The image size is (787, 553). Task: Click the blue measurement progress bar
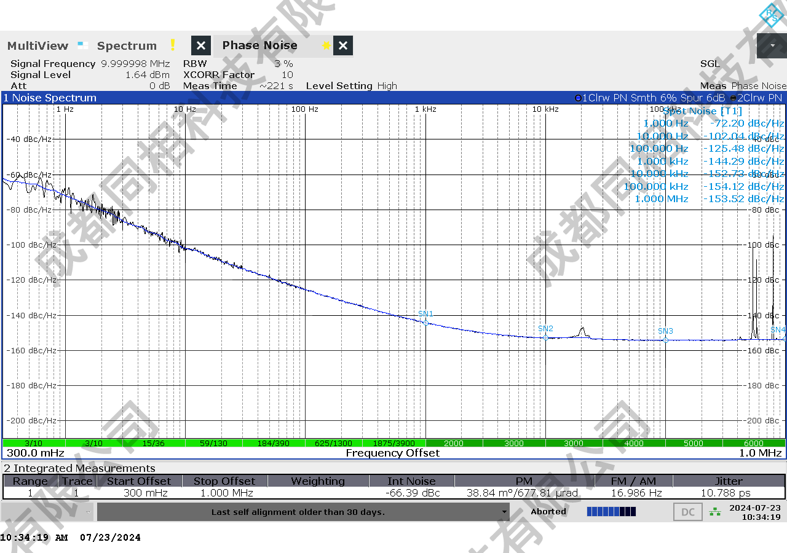pos(611,512)
